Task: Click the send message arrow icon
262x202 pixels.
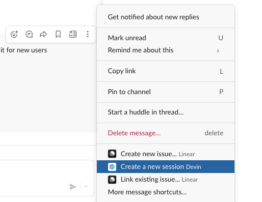Action: pyautogui.click(x=73, y=187)
